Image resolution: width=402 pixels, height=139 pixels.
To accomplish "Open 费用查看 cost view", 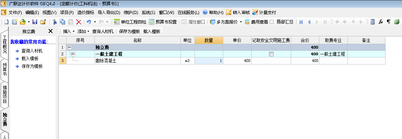I will [256, 22].
